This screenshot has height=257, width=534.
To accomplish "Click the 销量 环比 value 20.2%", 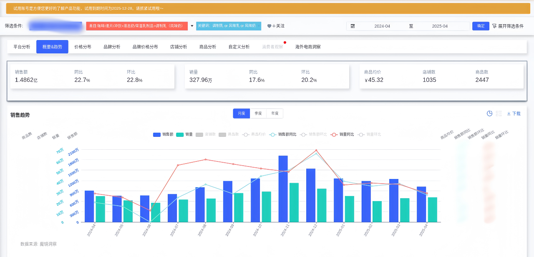I will (x=309, y=80).
